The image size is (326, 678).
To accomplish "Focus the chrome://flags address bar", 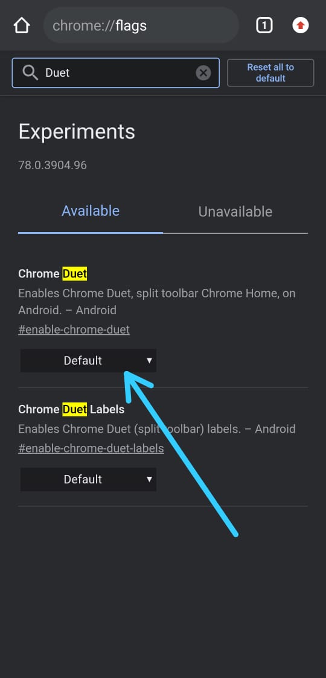I will [x=141, y=25].
